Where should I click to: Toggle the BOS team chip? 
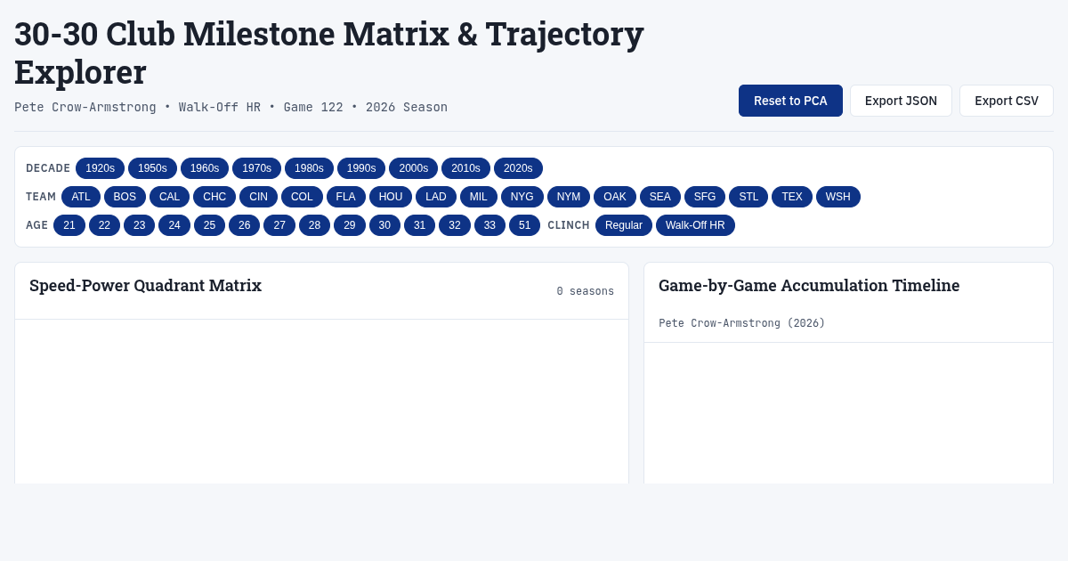[x=125, y=197]
